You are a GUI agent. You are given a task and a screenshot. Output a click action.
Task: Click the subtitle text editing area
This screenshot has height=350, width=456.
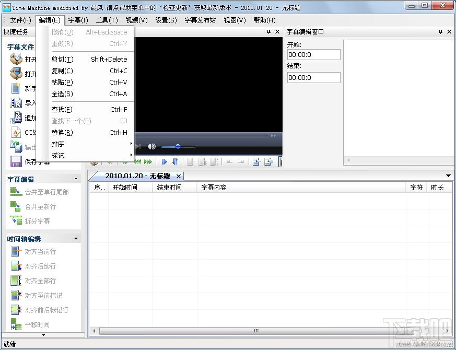399,99
